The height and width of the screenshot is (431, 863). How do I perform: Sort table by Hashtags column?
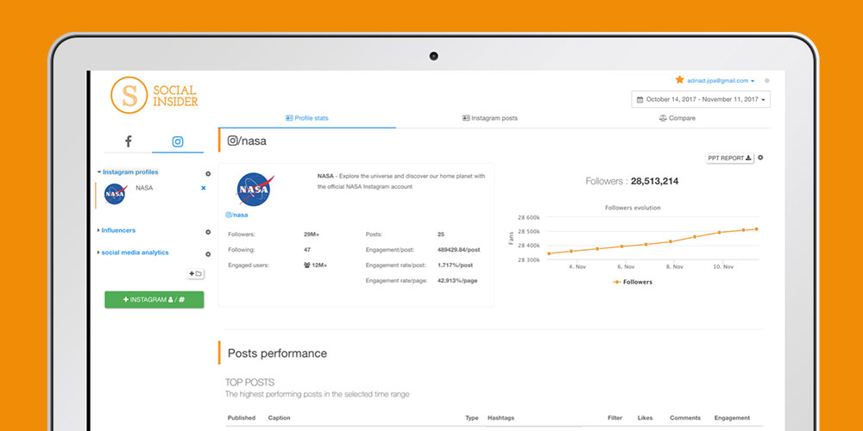[x=501, y=418]
